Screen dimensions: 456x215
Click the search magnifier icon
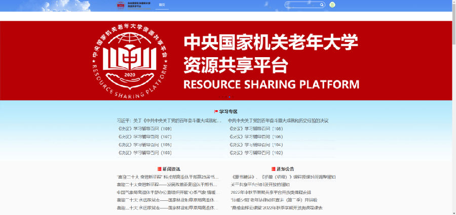click(322, 5)
